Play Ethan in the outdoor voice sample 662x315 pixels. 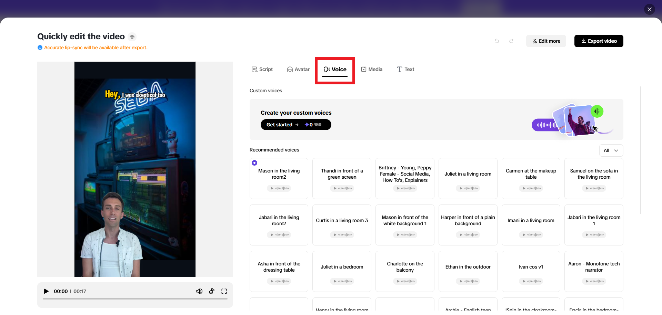click(x=468, y=281)
